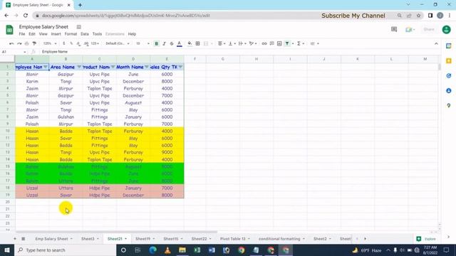The image size is (456, 256).
Task: Open the Format menu
Action: pos(71,34)
